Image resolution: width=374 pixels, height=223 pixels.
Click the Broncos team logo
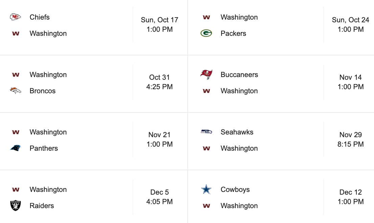point(16,91)
